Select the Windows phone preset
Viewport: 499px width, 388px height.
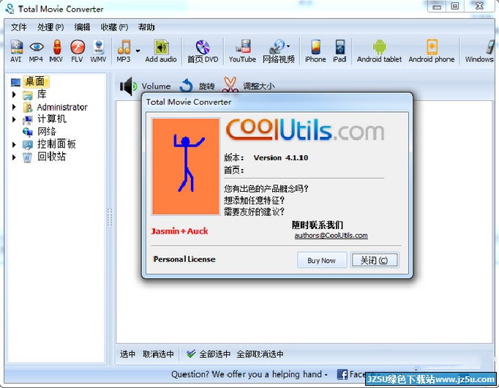click(x=480, y=51)
